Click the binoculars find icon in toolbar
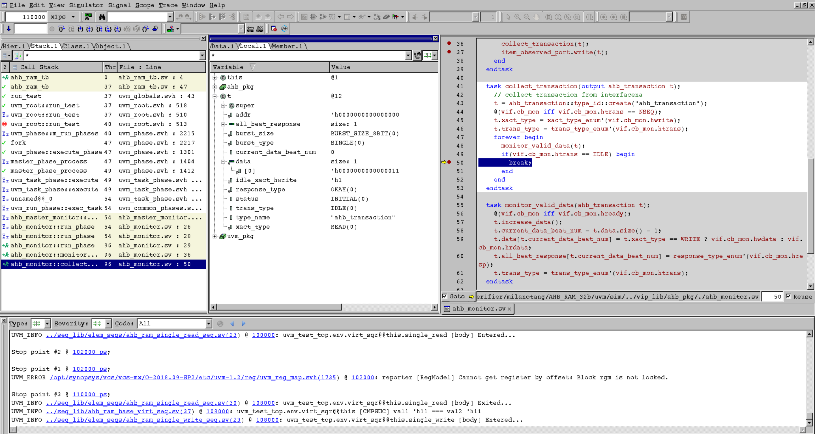 102,17
